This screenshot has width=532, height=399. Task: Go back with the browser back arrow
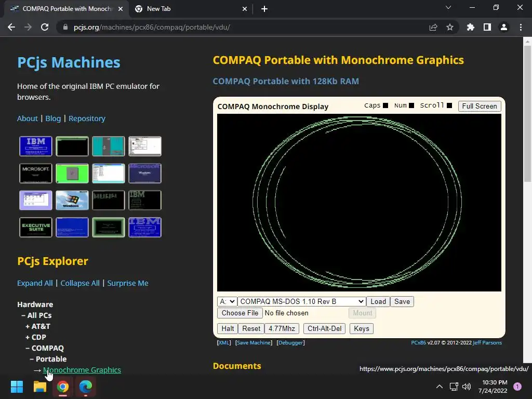(x=11, y=27)
